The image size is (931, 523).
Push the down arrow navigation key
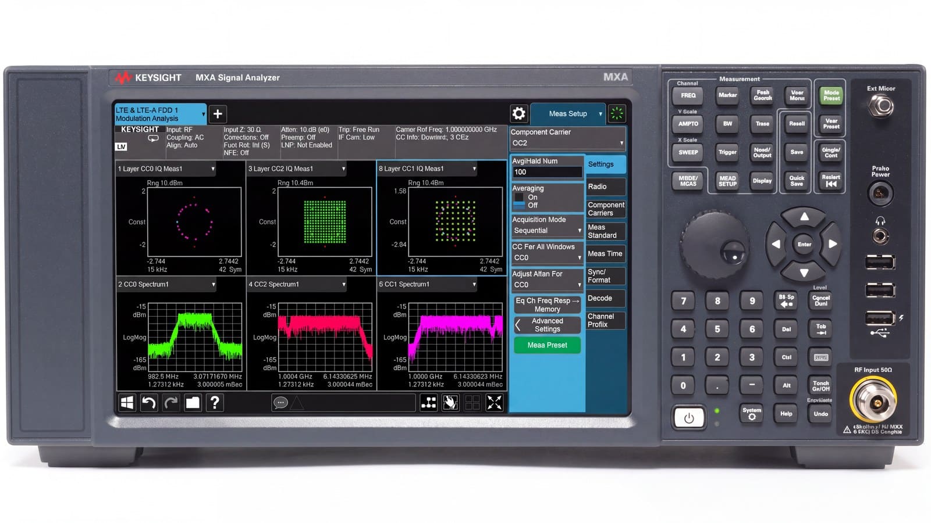click(804, 272)
